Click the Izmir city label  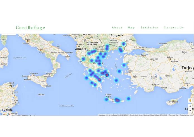click(130, 71)
